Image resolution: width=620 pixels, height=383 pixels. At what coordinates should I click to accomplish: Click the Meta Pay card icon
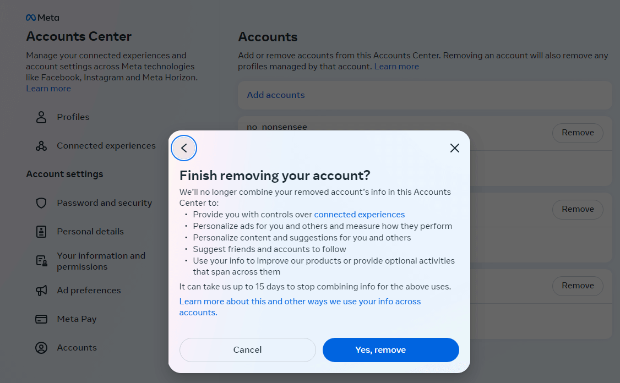[41, 319]
